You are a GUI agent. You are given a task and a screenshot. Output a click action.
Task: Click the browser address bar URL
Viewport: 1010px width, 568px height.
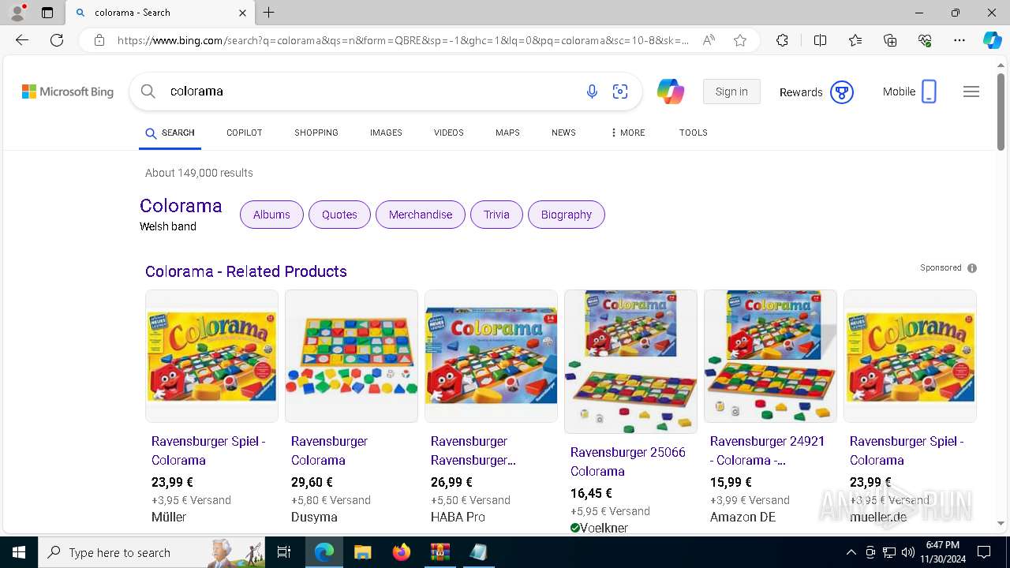click(x=402, y=40)
